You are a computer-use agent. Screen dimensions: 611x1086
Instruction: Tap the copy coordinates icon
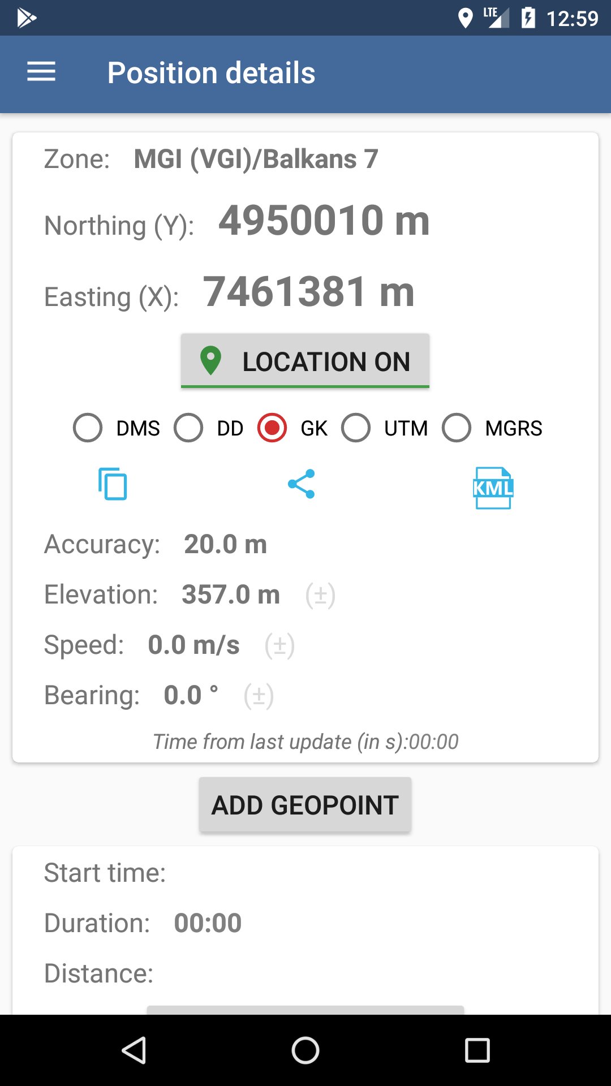[113, 484]
